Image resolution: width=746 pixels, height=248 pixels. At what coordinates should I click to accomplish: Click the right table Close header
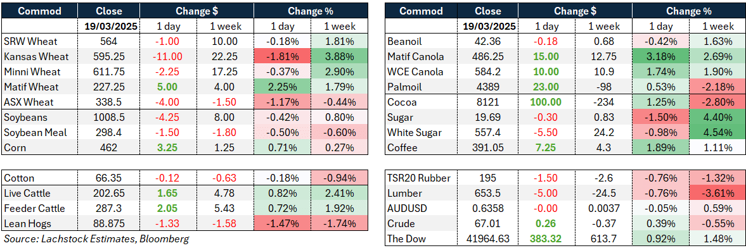point(487,11)
